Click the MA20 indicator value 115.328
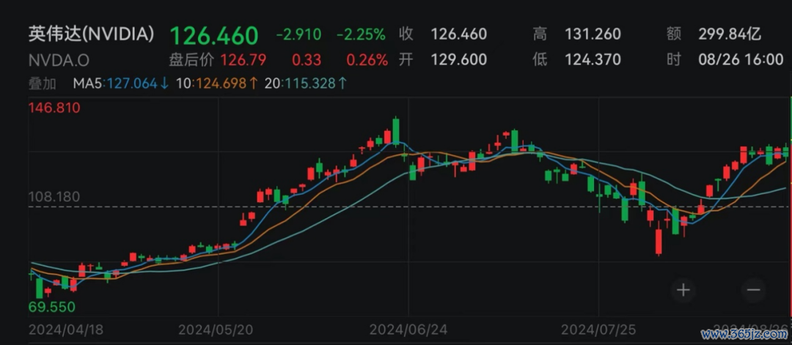This screenshot has height=345, width=792. (x=309, y=84)
